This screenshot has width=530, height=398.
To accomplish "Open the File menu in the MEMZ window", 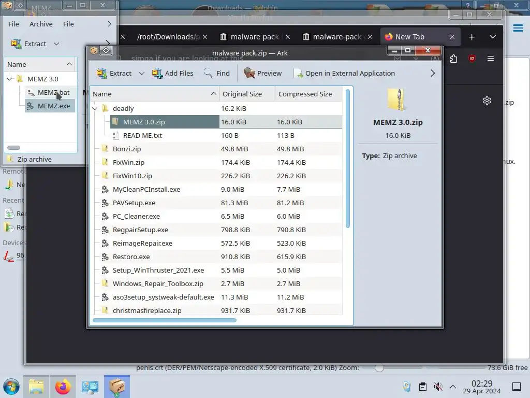I will (13, 24).
